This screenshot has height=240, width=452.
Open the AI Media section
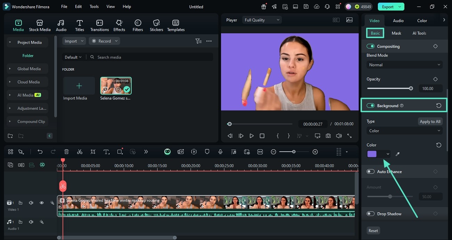[x=28, y=95]
